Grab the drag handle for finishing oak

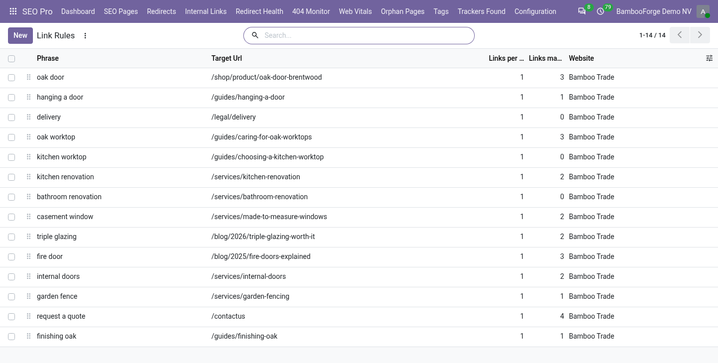[x=28, y=336]
